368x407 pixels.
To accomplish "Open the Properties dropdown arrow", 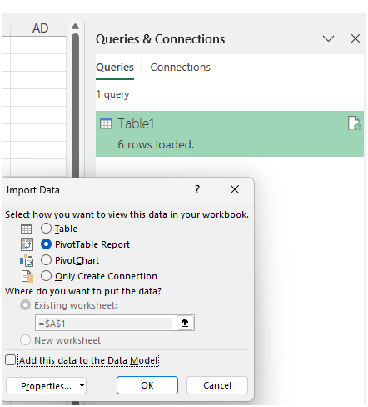I will pos(82,385).
